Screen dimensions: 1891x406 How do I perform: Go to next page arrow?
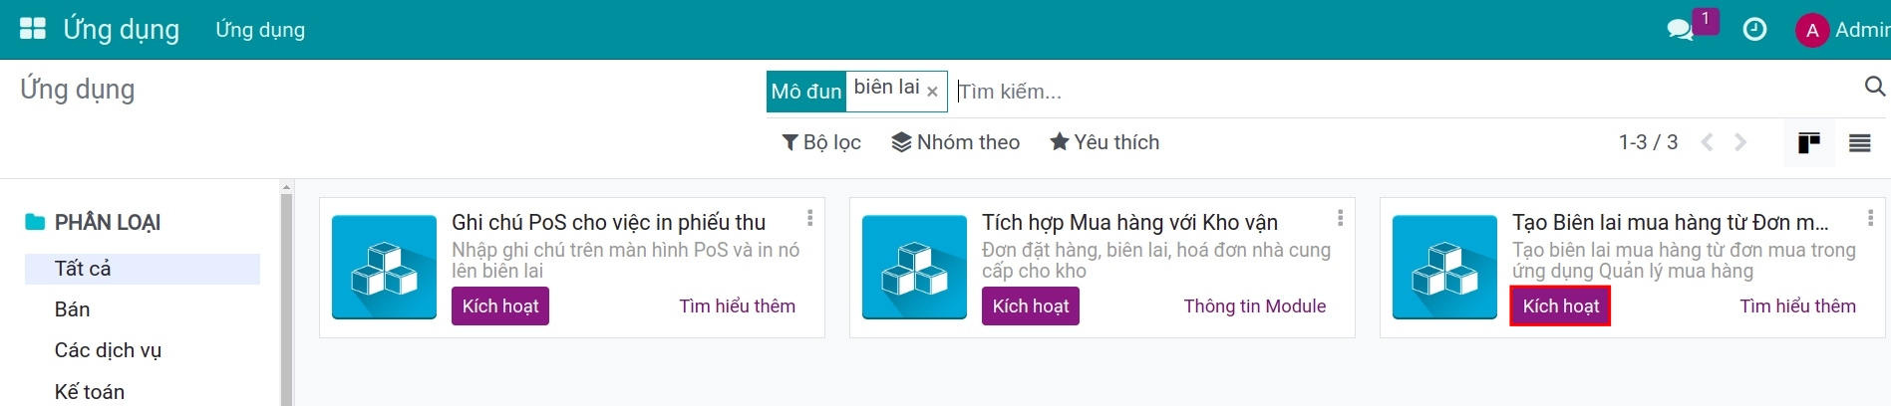point(1740,142)
